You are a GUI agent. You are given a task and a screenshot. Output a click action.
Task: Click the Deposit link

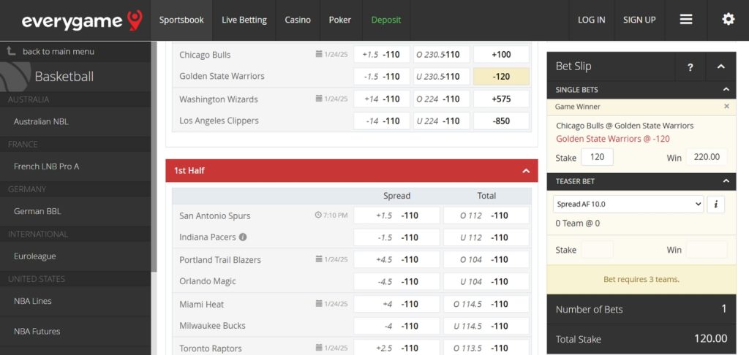[x=386, y=20]
